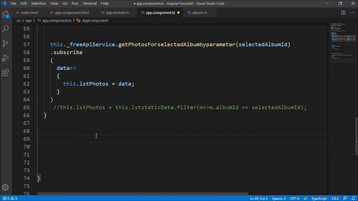Open the Run menu
The image size is (358, 201).
[75, 3]
